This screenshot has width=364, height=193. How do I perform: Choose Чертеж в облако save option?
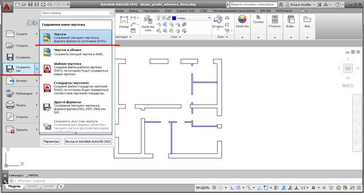76,52
